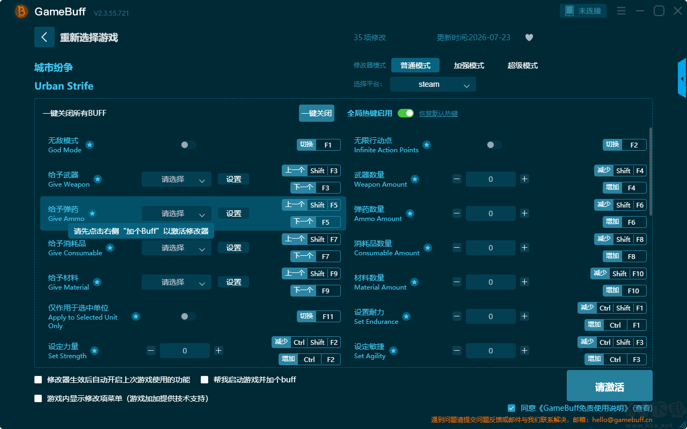Click the star icon next to Set Agility
The height and width of the screenshot is (429, 687).
tap(393, 351)
